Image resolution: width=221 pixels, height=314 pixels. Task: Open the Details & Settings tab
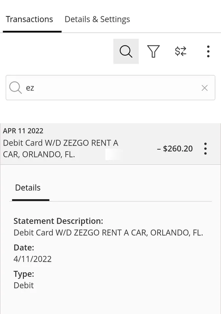point(97,19)
